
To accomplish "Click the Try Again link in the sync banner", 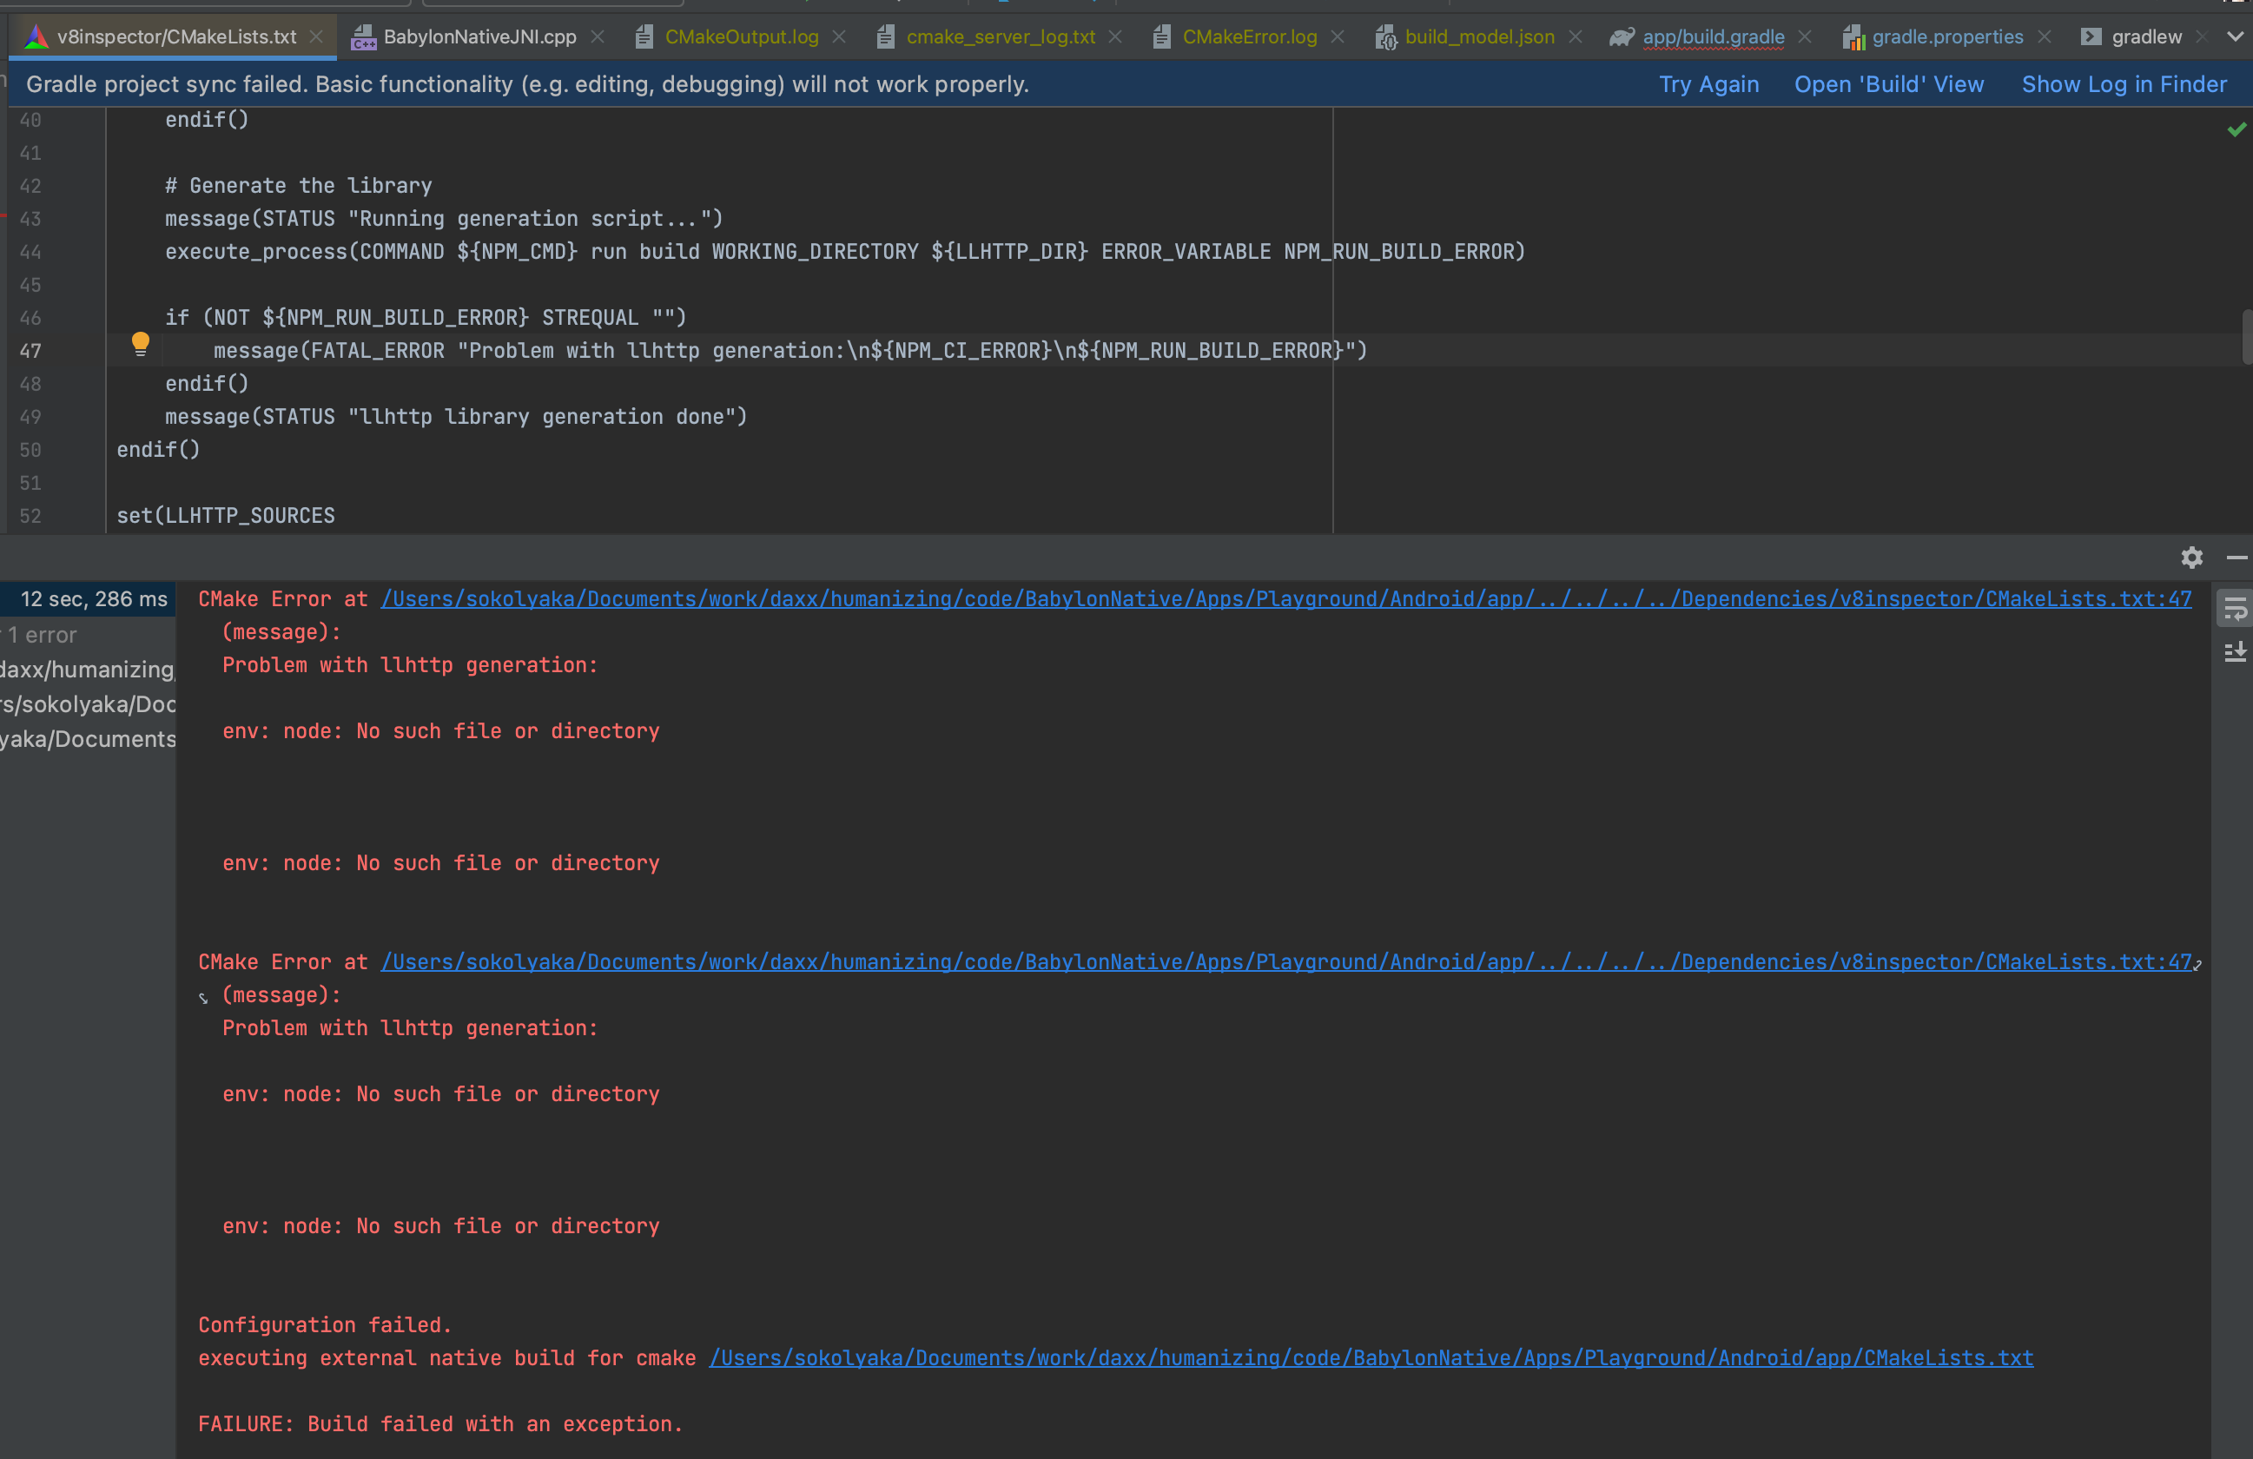I will pyautogui.click(x=1708, y=84).
